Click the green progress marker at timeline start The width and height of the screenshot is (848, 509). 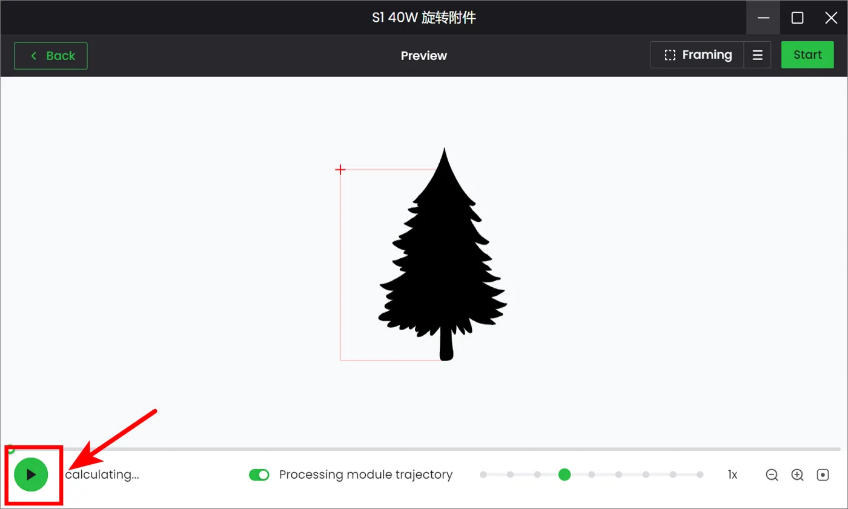coord(10,449)
